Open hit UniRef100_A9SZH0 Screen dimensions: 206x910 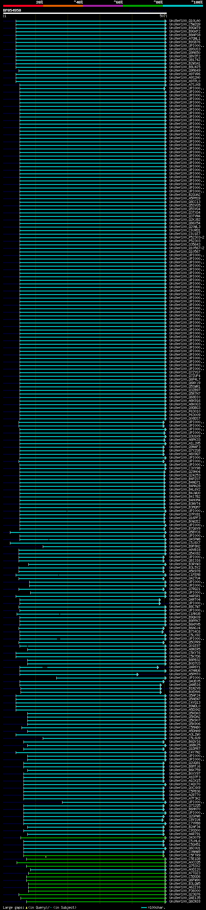(184, 77)
